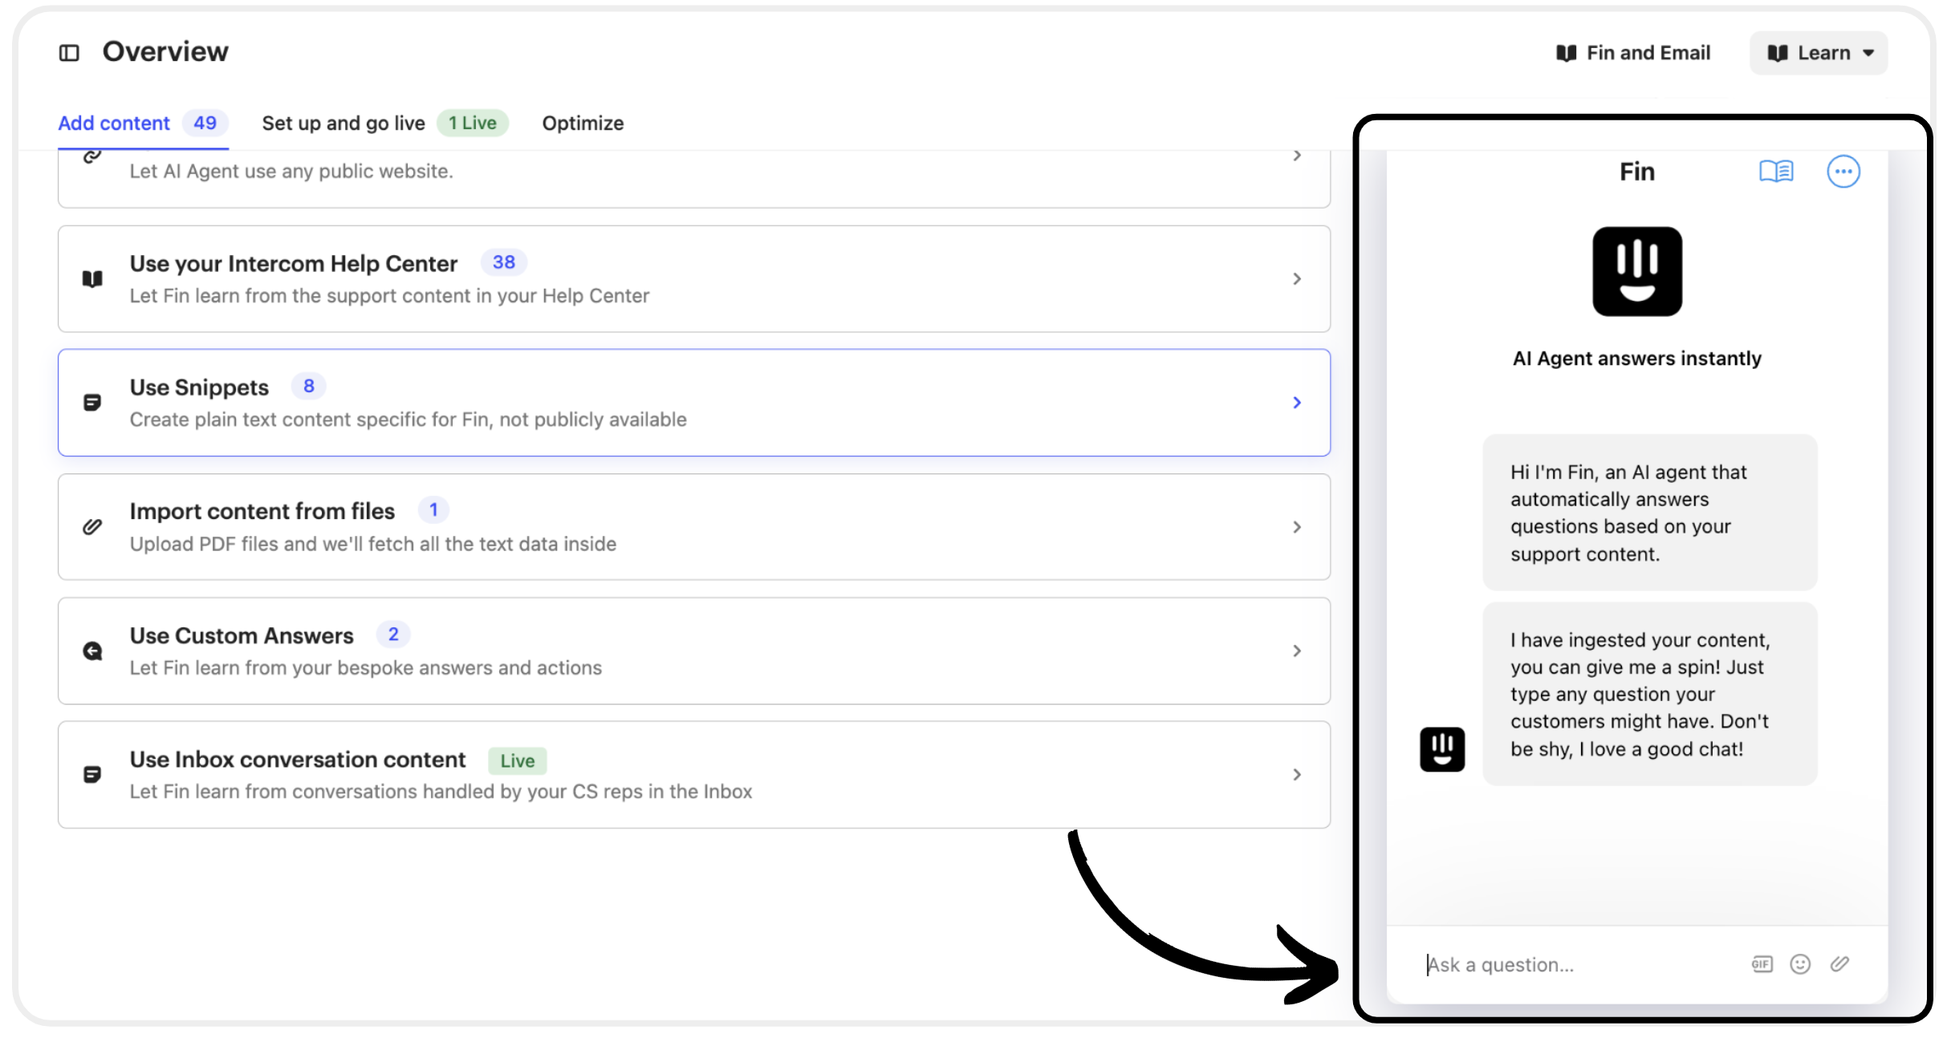This screenshot has height=1038, width=1947.
Task: Click the Overview page heading
Action: 165,52
